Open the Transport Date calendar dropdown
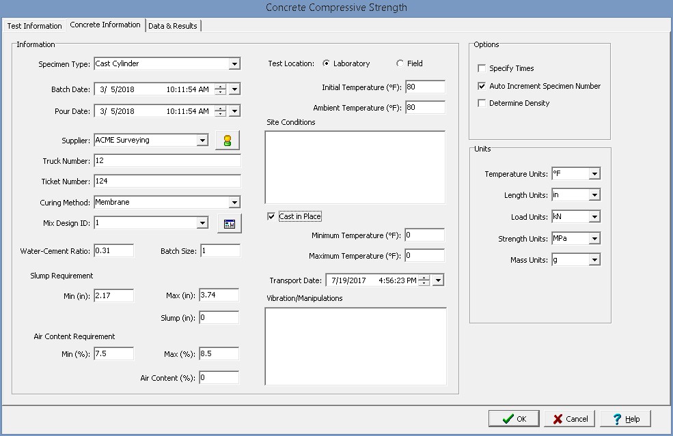This screenshot has width=673, height=436. [x=438, y=280]
